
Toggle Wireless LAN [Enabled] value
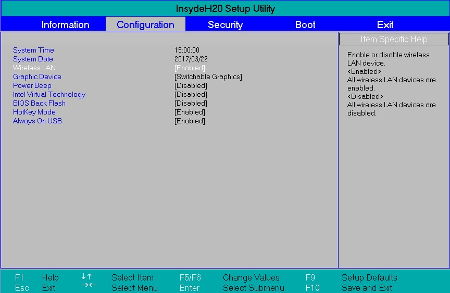tap(190, 68)
